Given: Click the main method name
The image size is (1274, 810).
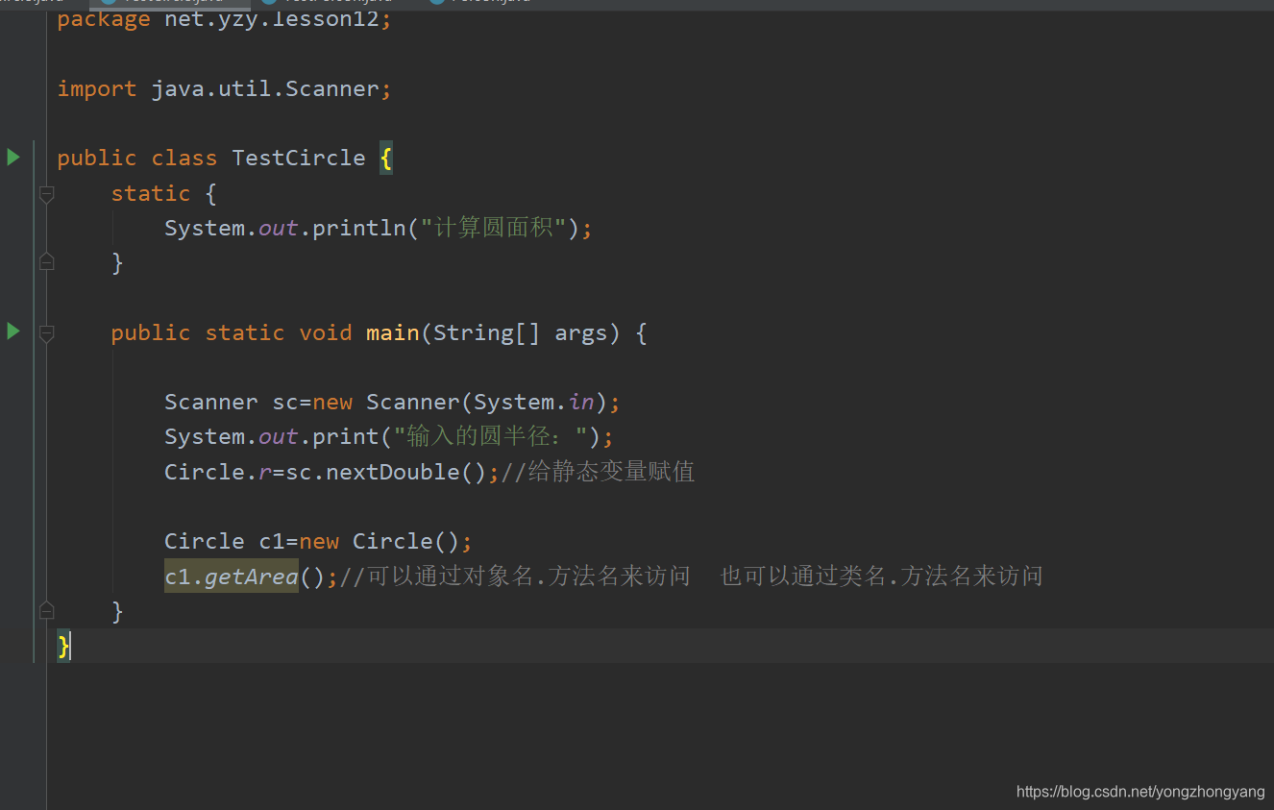Looking at the screenshot, I should click(x=392, y=332).
